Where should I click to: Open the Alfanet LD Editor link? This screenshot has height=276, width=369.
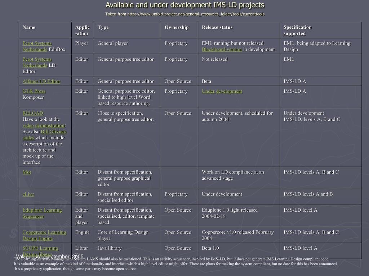coord(41,81)
